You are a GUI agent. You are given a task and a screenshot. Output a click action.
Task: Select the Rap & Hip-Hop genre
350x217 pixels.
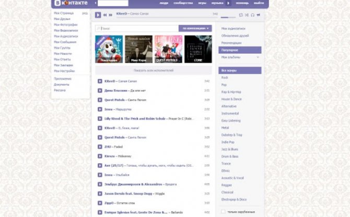pos(231,92)
